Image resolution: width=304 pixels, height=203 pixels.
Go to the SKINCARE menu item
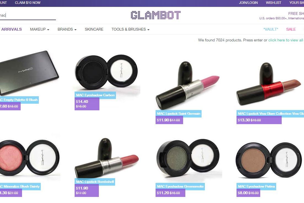(x=94, y=29)
